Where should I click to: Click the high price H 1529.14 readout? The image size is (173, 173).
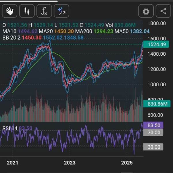(41, 25)
